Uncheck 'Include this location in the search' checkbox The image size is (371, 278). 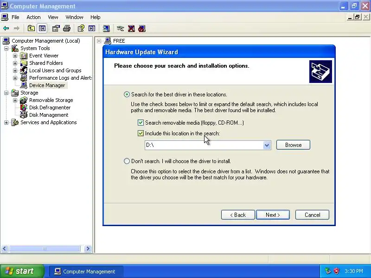(x=141, y=133)
